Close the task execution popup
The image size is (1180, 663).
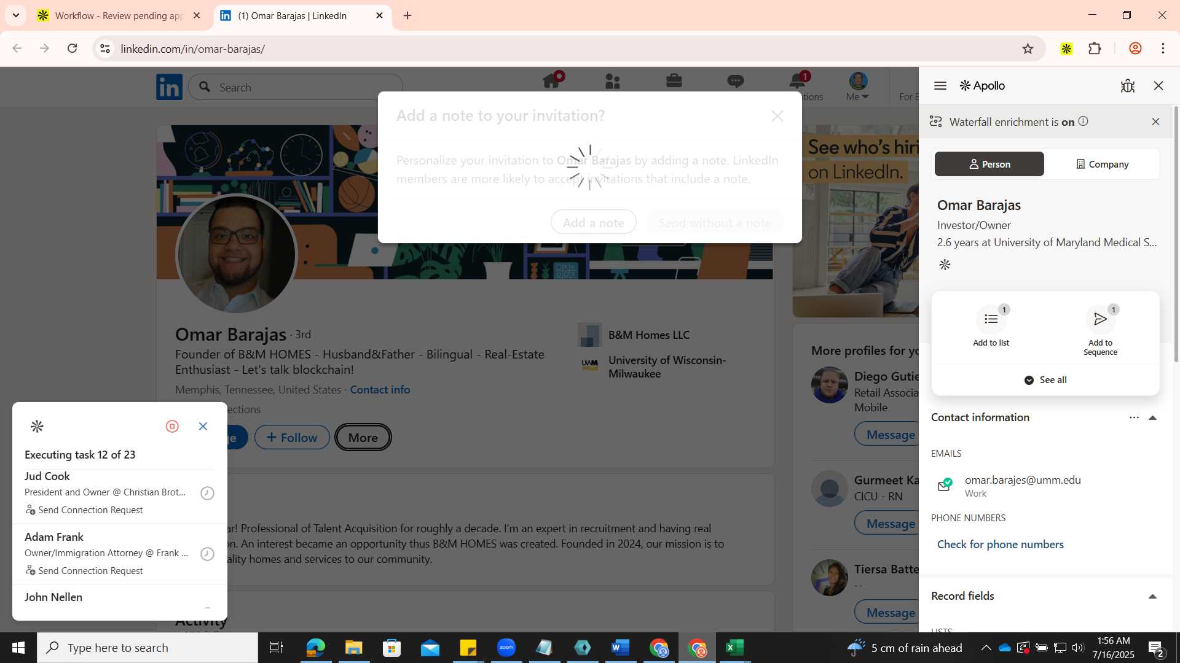pos(203,426)
